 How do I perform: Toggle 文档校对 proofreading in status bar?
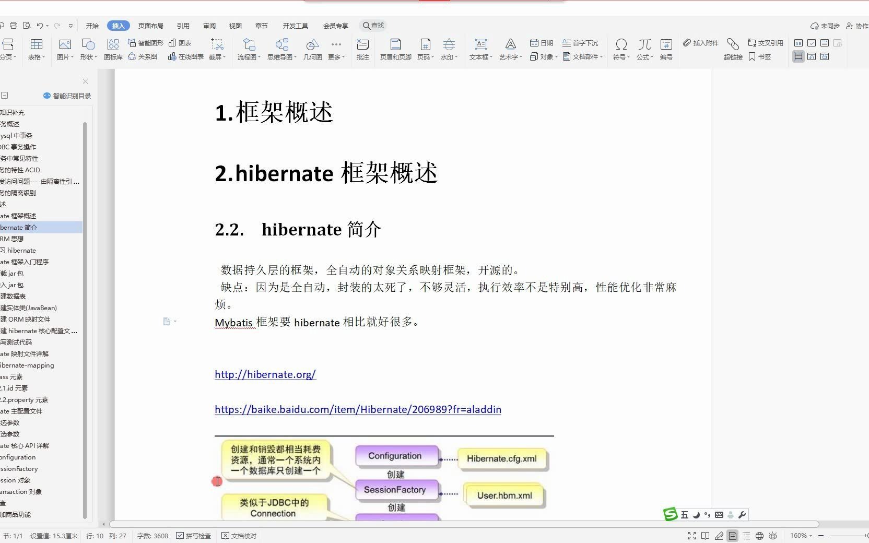(239, 536)
